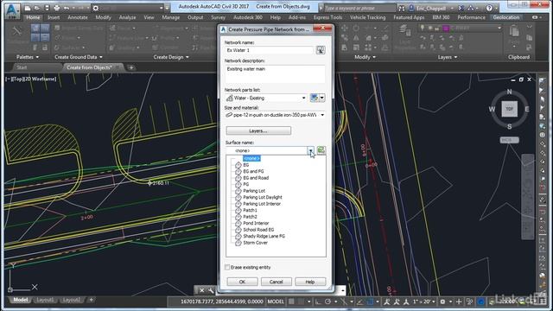Select Shady Ridge Lane FG surface

[264, 236]
